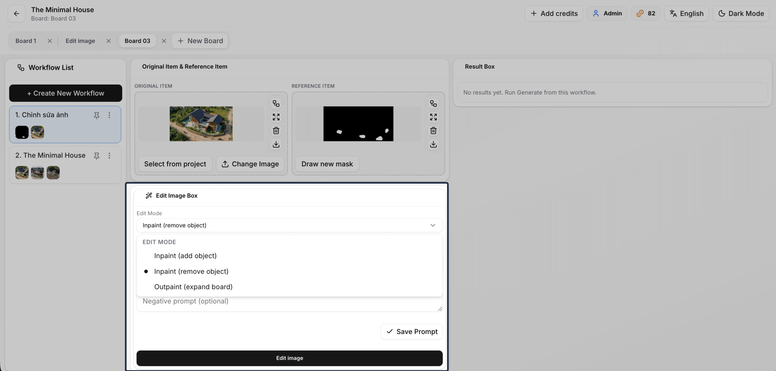Open the Admin account menu
776x371 pixels.
[x=607, y=14]
